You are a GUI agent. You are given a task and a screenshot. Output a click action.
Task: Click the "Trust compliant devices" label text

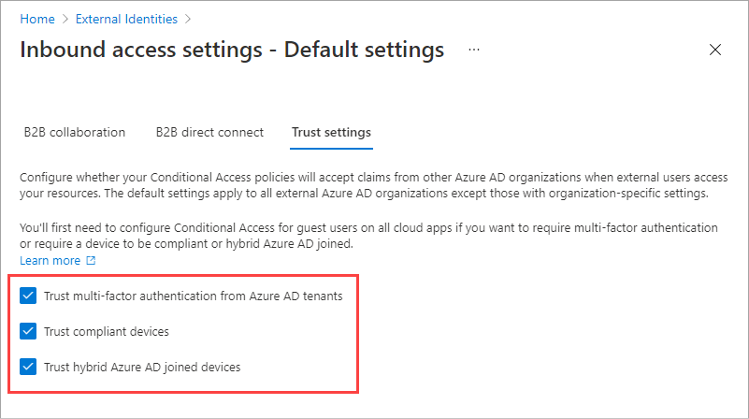tap(107, 331)
